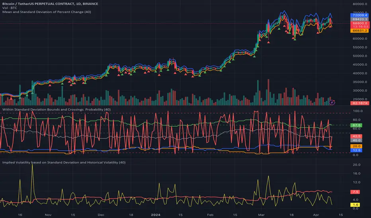
Task: Click the yellow 1.6 volatility label
Action: [355, 205]
